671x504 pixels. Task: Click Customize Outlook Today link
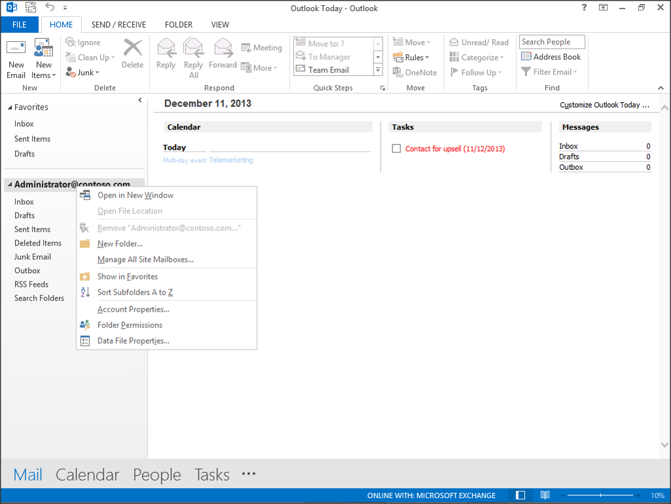[604, 105]
